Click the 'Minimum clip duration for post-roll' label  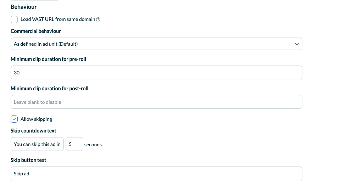pos(49,89)
